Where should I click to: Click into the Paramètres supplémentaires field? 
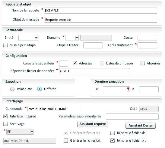click(x=132, y=117)
